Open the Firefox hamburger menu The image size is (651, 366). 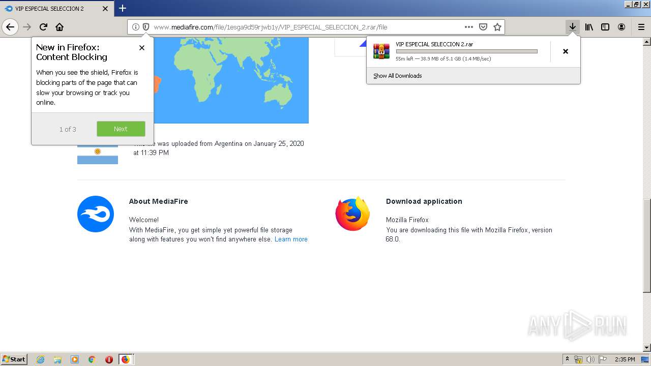(641, 27)
